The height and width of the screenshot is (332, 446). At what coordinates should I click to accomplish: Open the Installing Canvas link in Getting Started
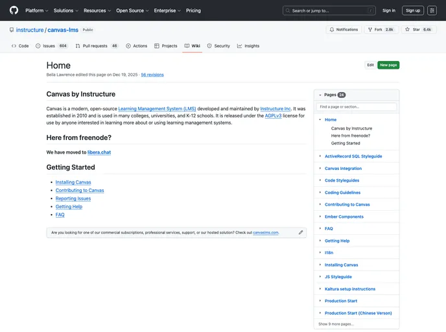[x=73, y=182]
